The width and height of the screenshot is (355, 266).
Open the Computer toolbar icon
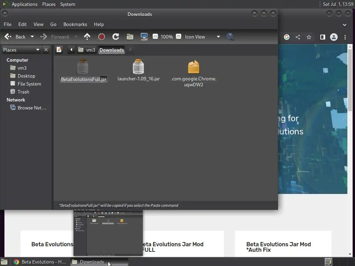[144, 37]
